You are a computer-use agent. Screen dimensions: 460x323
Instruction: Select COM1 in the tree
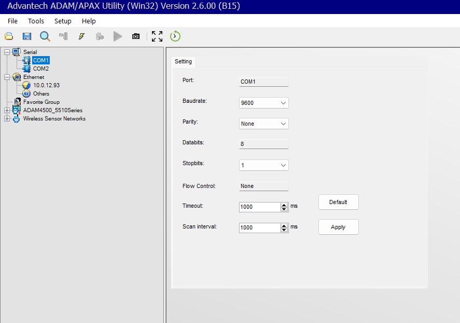click(x=41, y=60)
